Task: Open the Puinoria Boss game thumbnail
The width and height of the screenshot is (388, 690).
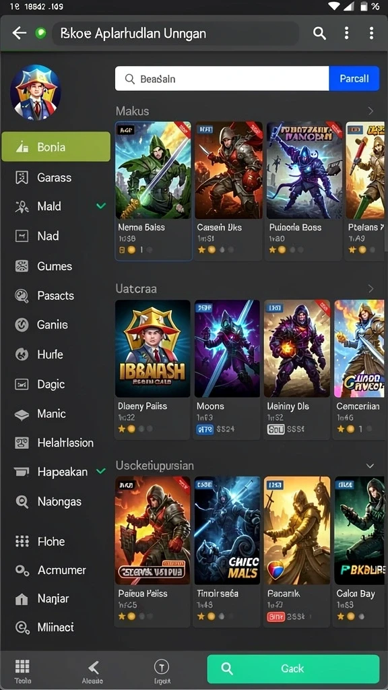Action: [x=304, y=170]
